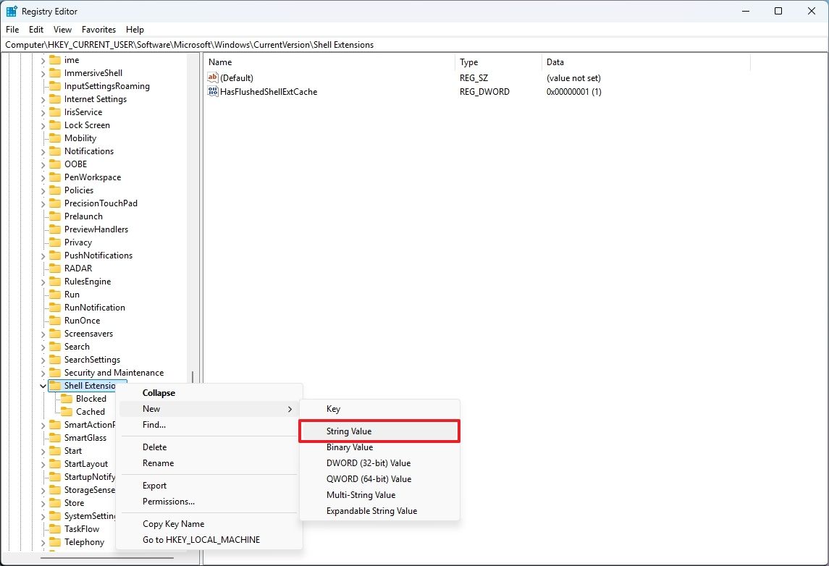Click the HasFlushedShellExtCache DWORD icon

pos(213,91)
